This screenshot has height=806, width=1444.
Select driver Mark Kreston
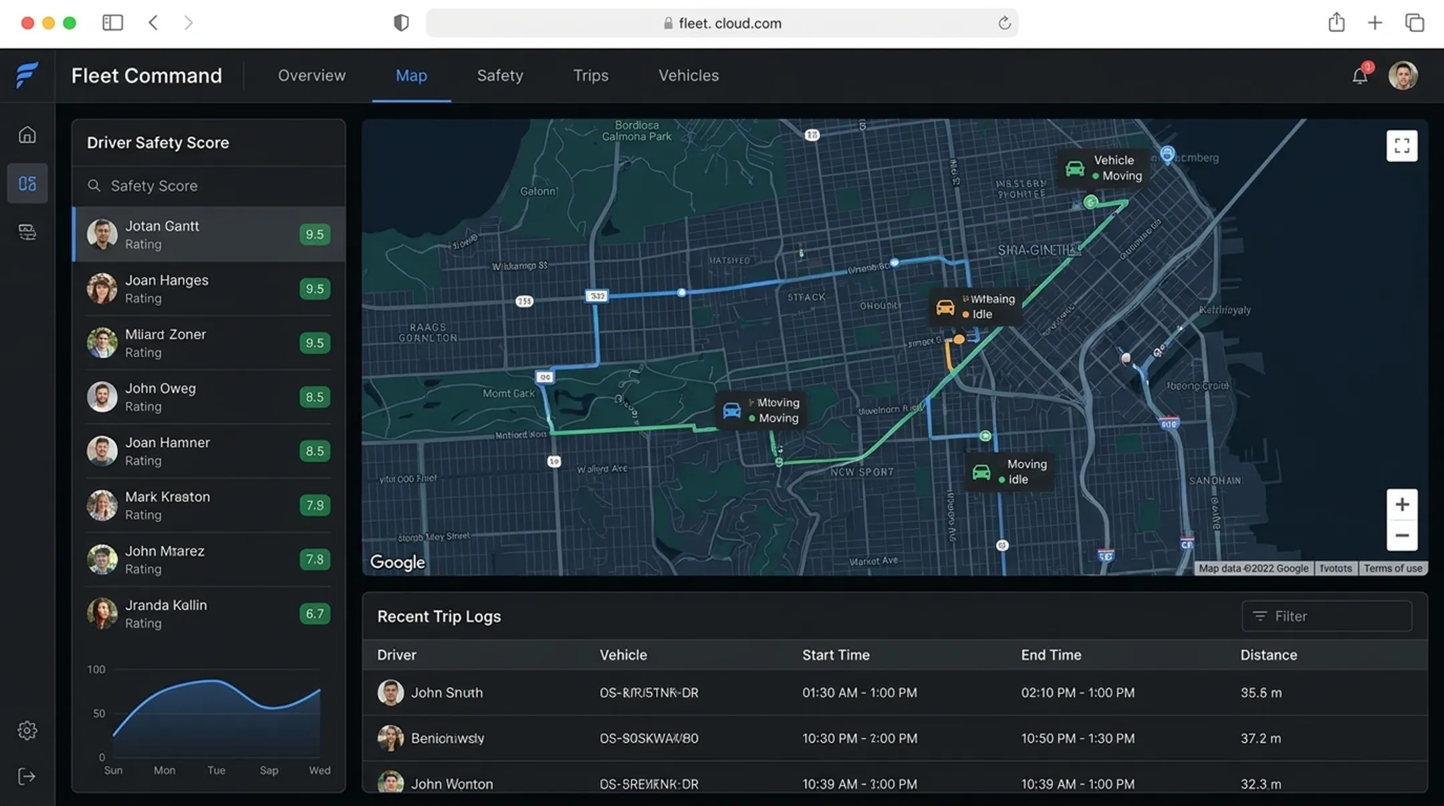point(209,505)
